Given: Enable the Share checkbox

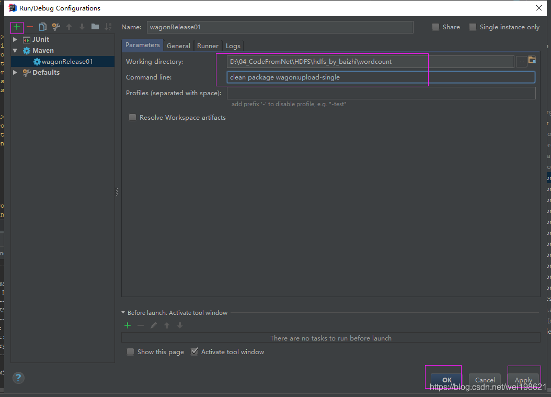Looking at the screenshot, I should pyautogui.click(x=435, y=27).
